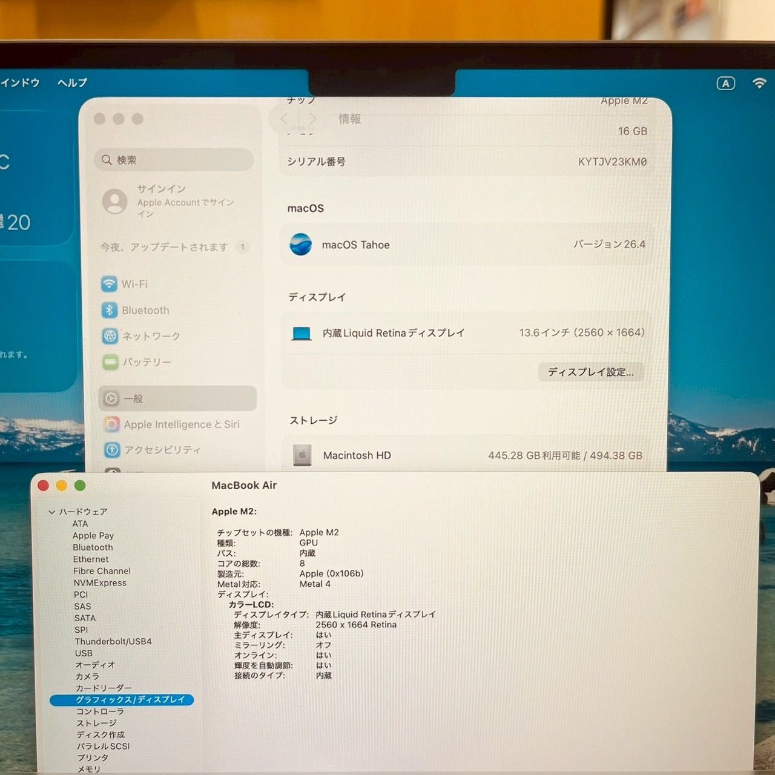Select ATA in hardware list
This screenshot has height=775, width=775.
tap(80, 524)
